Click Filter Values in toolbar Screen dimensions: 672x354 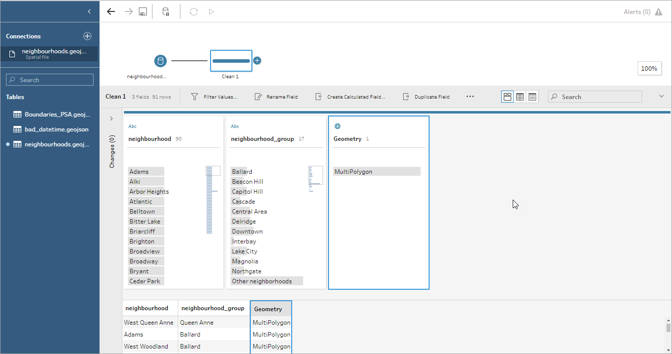point(214,97)
